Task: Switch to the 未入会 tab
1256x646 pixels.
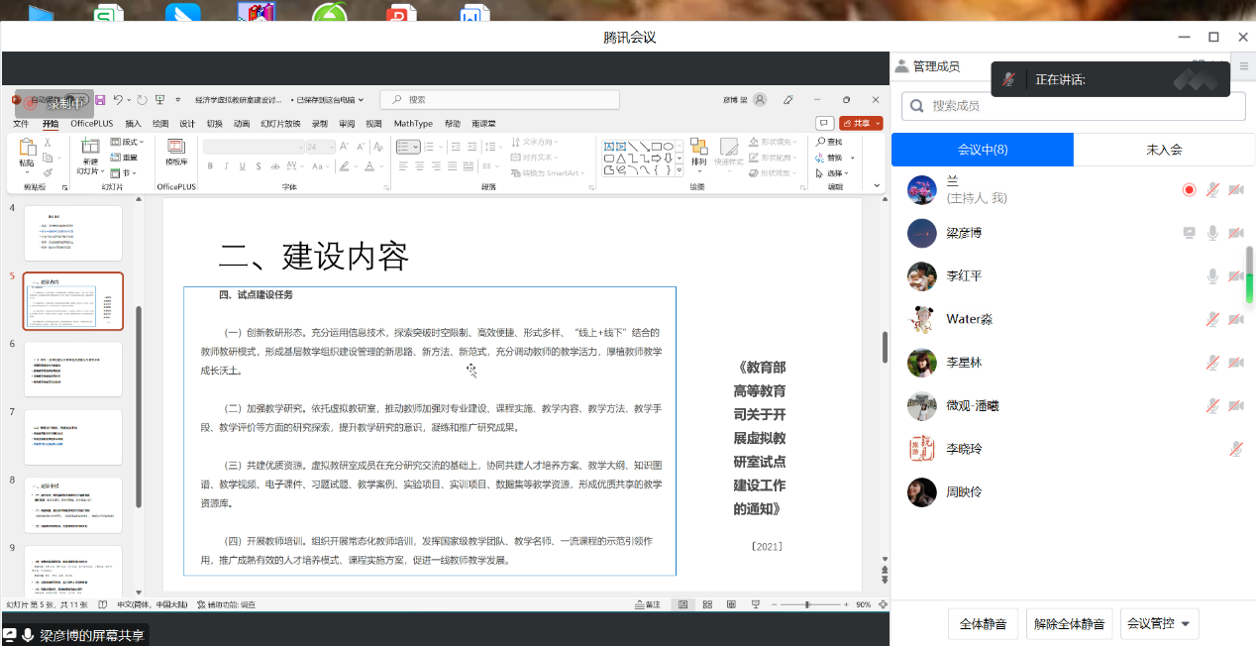Action: 1164,150
